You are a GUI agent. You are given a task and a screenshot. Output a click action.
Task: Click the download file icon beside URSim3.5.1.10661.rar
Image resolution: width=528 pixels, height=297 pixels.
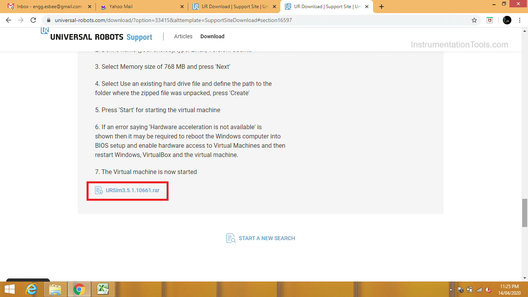[x=99, y=190]
